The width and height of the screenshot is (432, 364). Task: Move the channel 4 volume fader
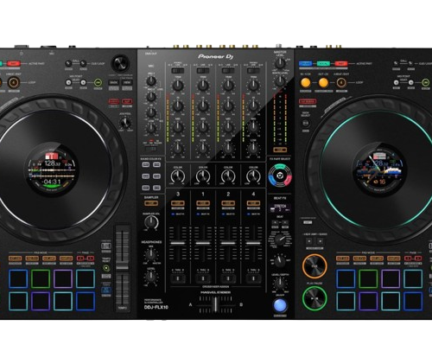(x=253, y=243)
